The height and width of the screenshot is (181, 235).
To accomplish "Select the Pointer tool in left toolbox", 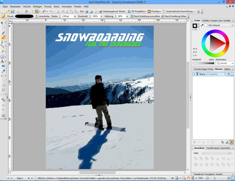I will tap(2, 23).
